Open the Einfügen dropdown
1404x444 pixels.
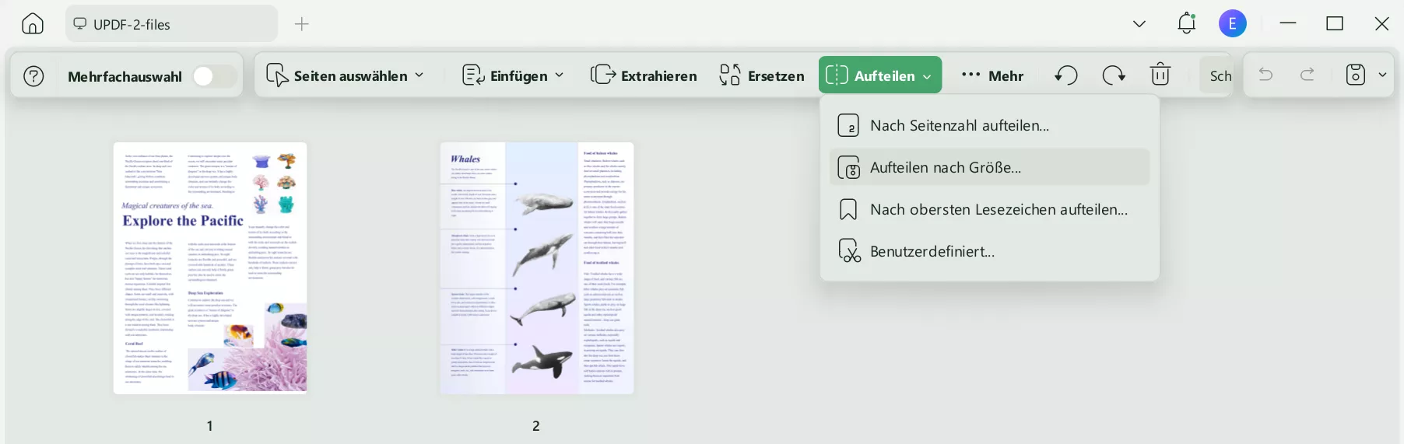513,75
